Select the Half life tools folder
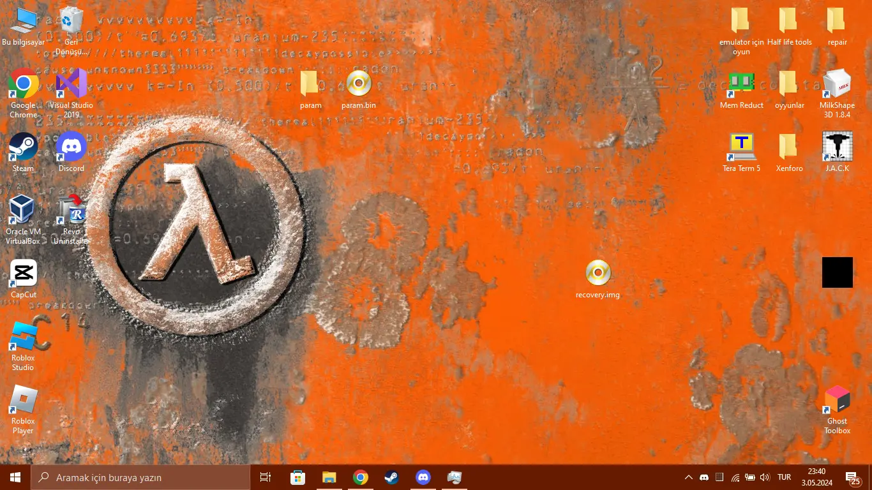Screen dimensions: 872x490 (789, 26)
